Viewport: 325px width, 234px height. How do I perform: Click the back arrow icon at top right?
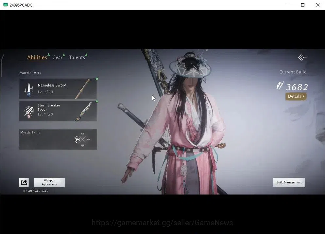pos(302,57)
